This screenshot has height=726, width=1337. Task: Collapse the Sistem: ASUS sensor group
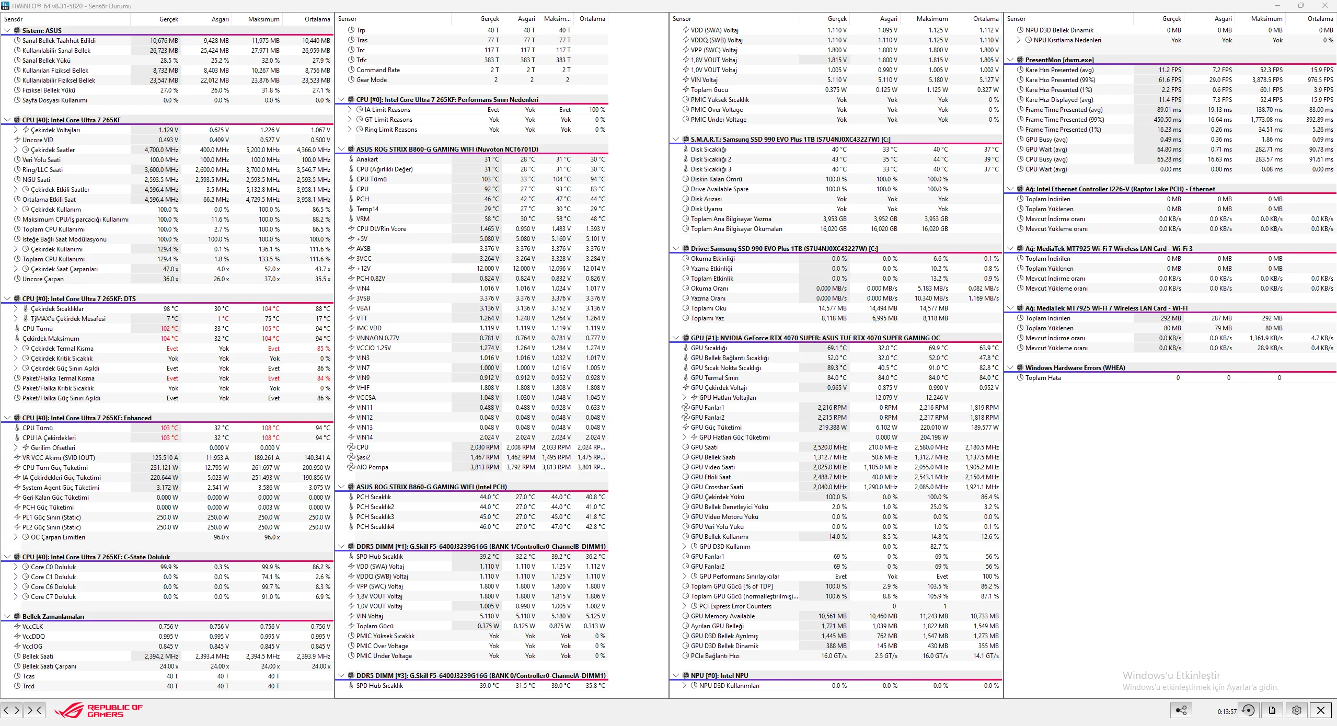click(7, 30)
